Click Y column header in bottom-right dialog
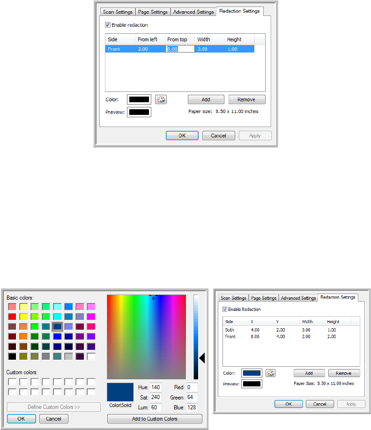 287,321
